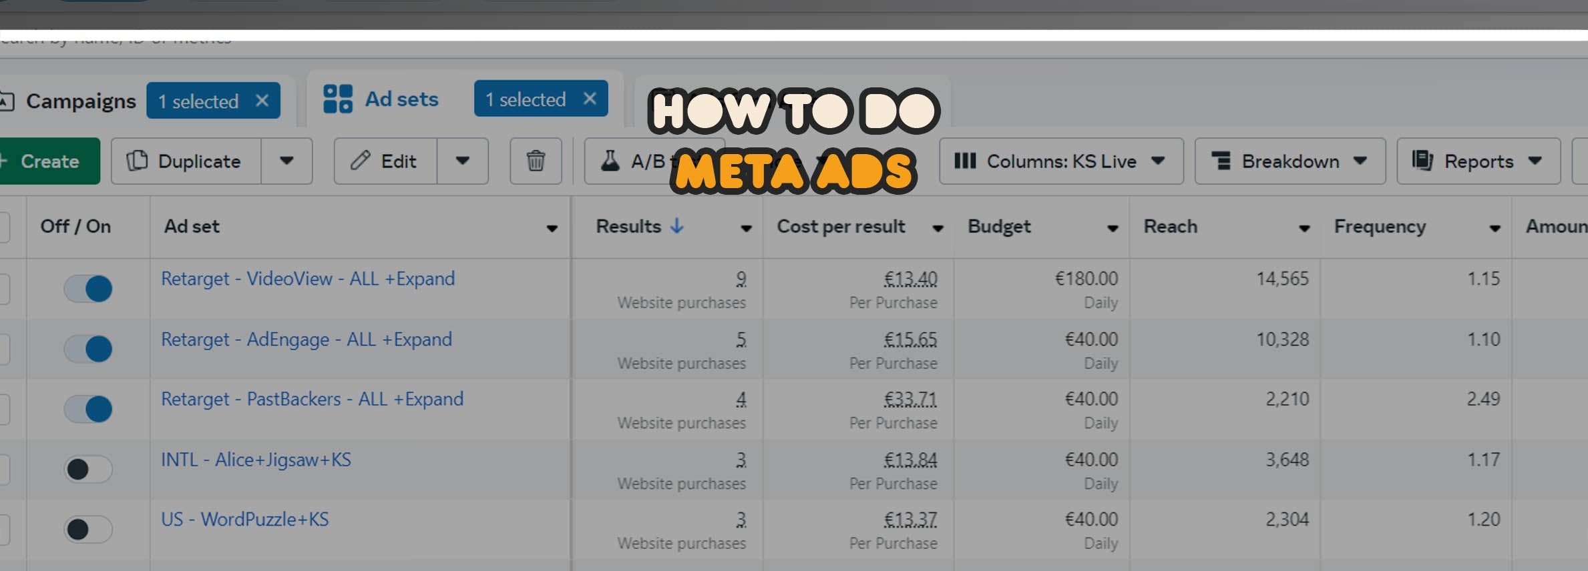Image resolution: width=1588 pixels, height=571 pixels.
Task: Click the €15.65 cost per result value
Action: click(911, 340)
